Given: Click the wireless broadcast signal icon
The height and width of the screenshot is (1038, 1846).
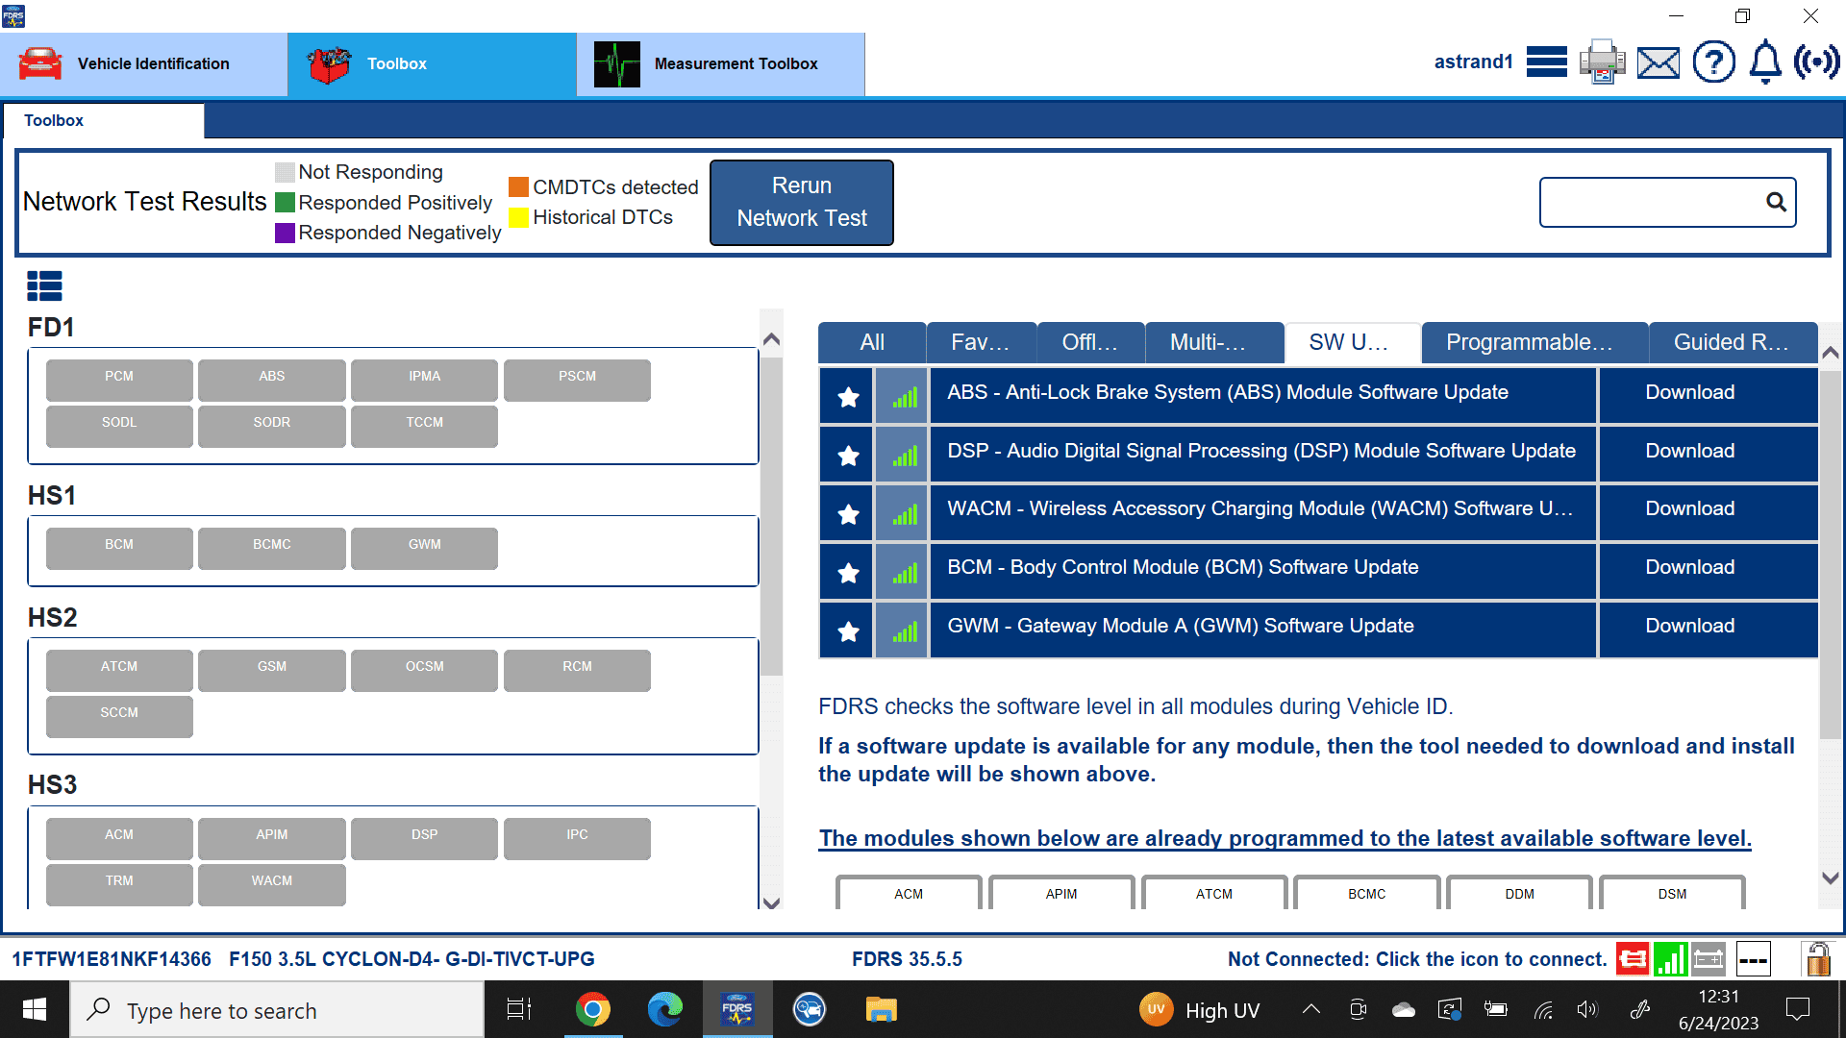Looking at the screenshot, I should (x=1816, y=62).
